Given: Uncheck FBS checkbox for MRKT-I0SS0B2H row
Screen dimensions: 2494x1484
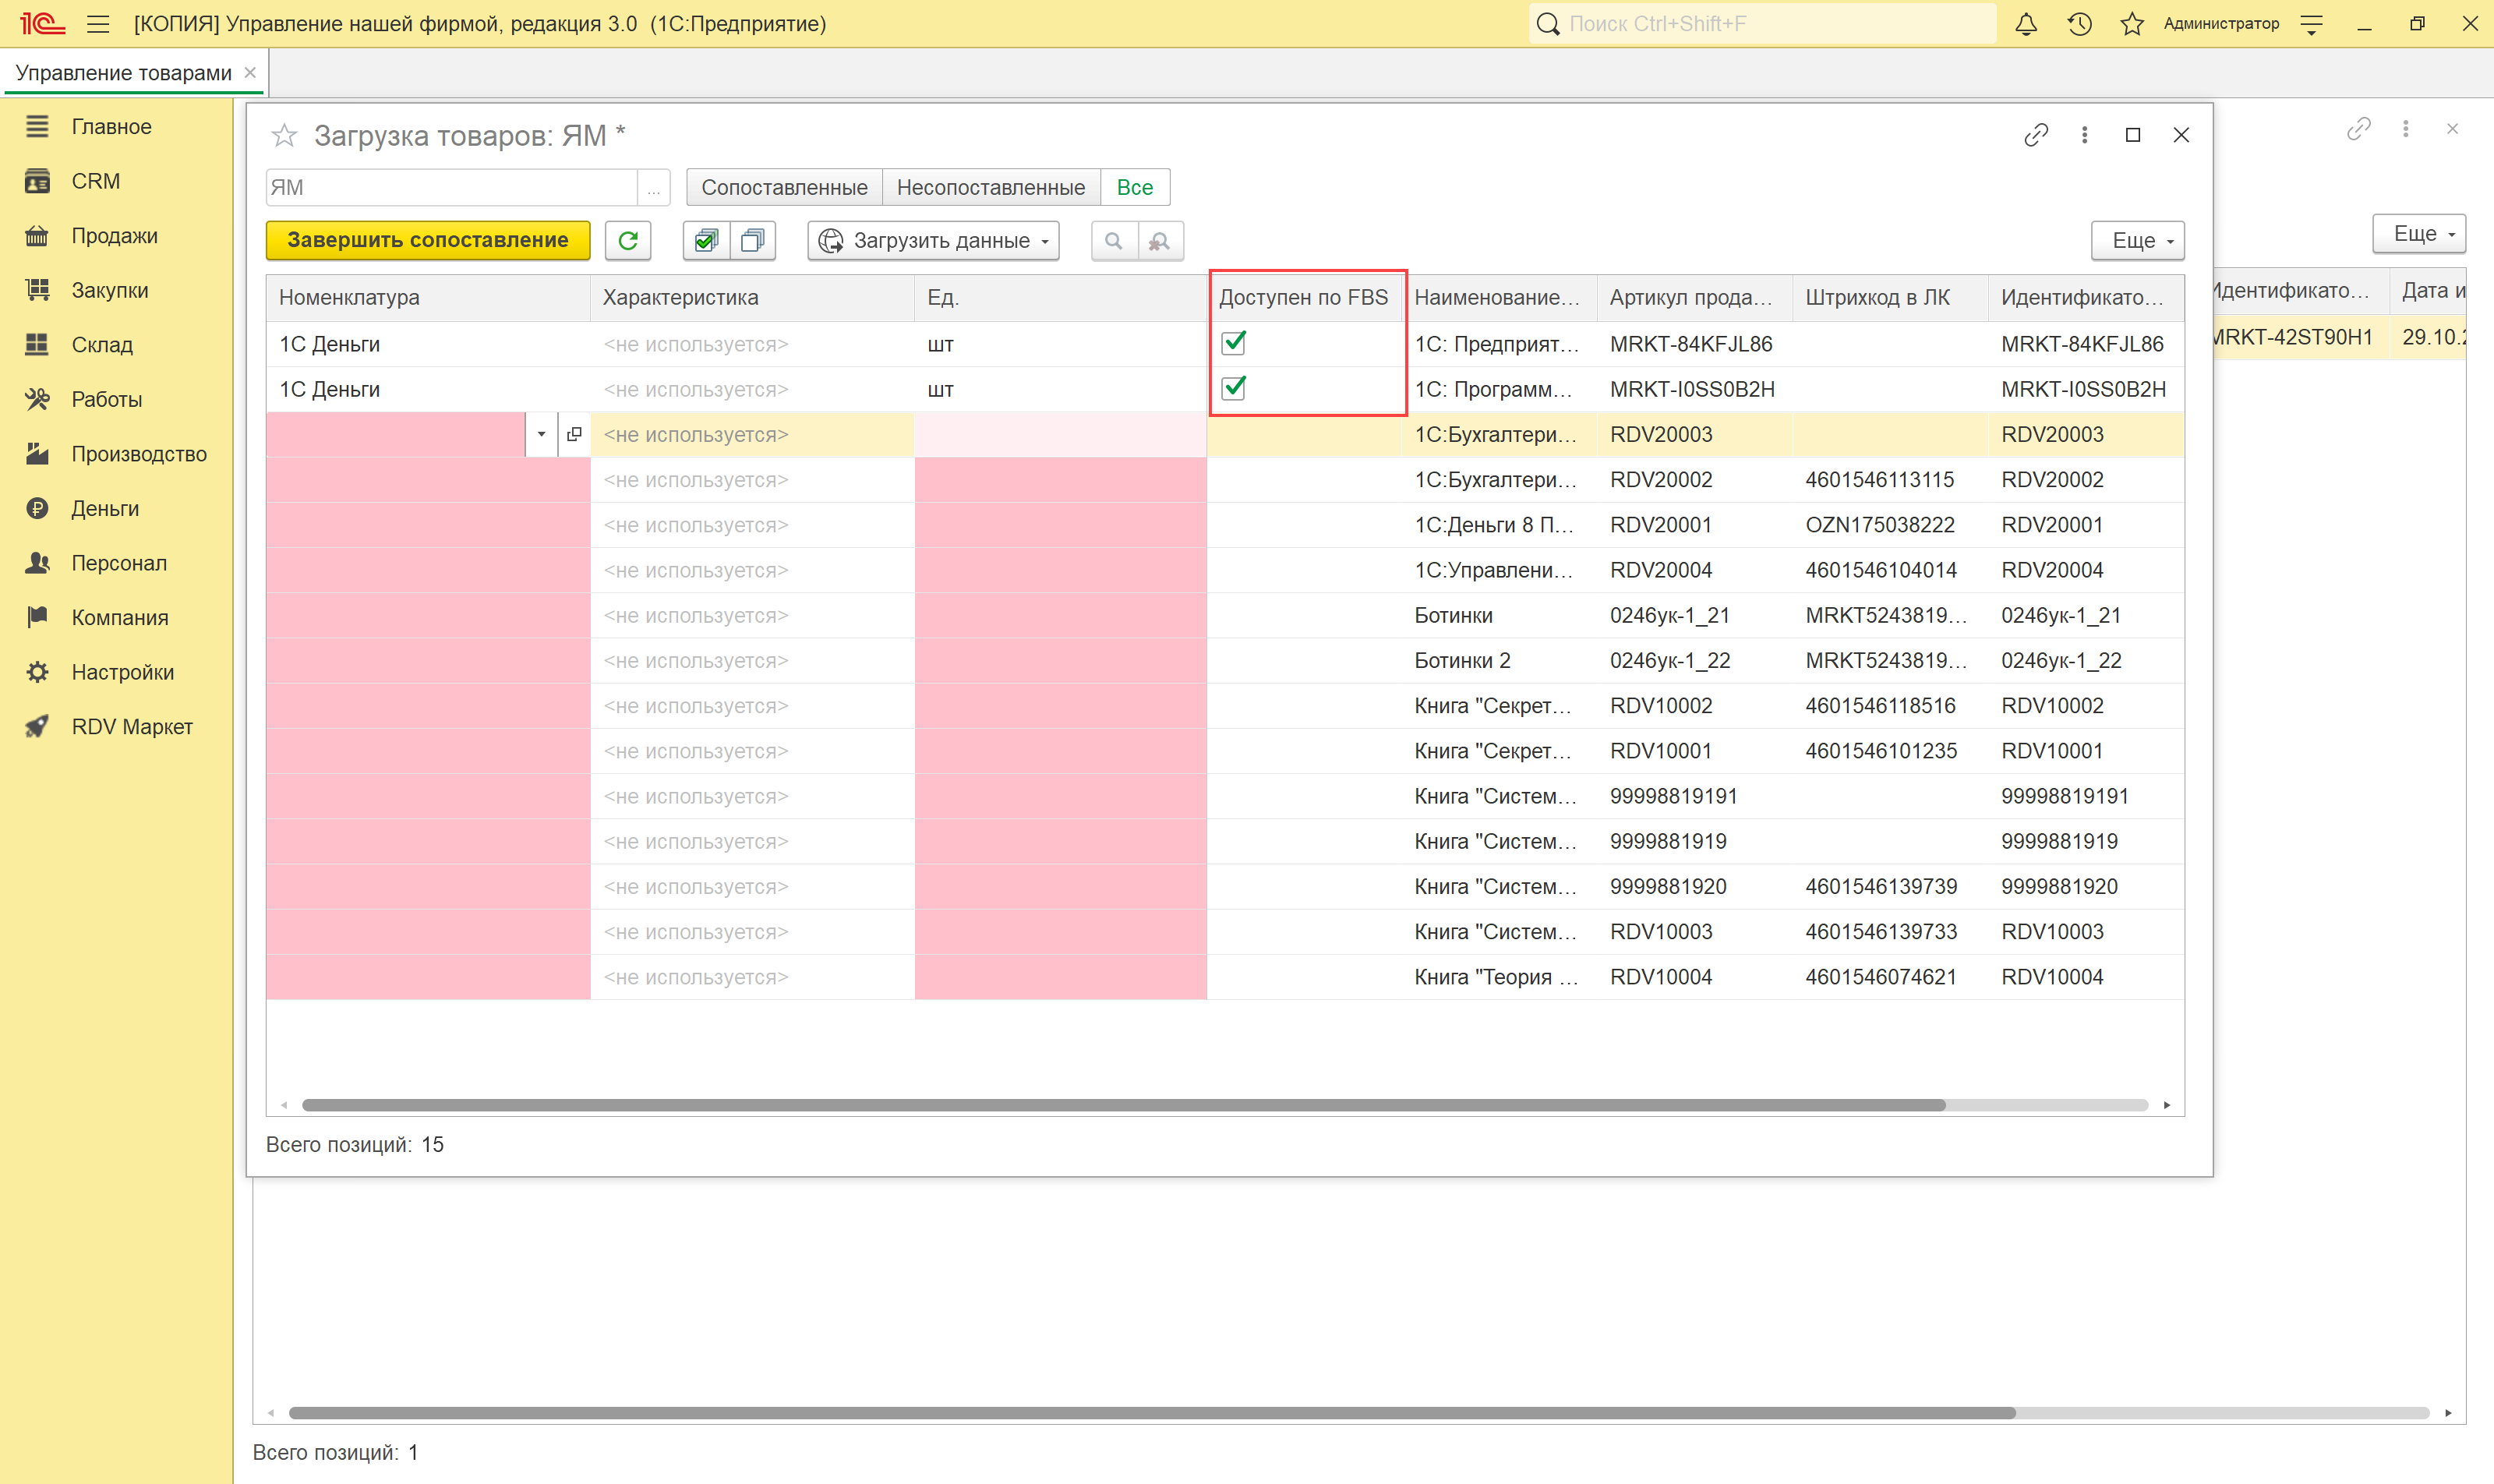Looking at the screenshot, I should coord(1234,388).
